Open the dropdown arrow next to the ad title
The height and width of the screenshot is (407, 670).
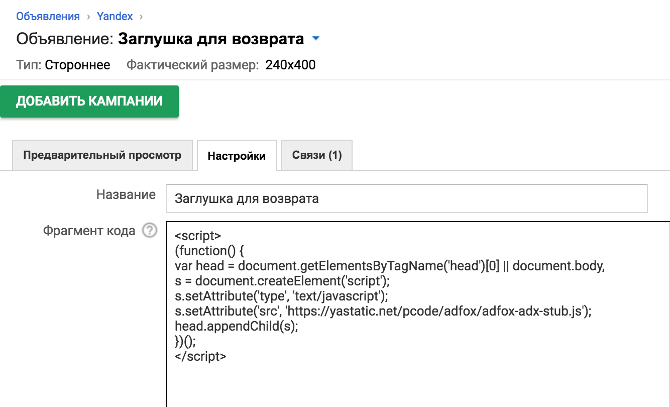pyautogui.click(x=316, y=39)
